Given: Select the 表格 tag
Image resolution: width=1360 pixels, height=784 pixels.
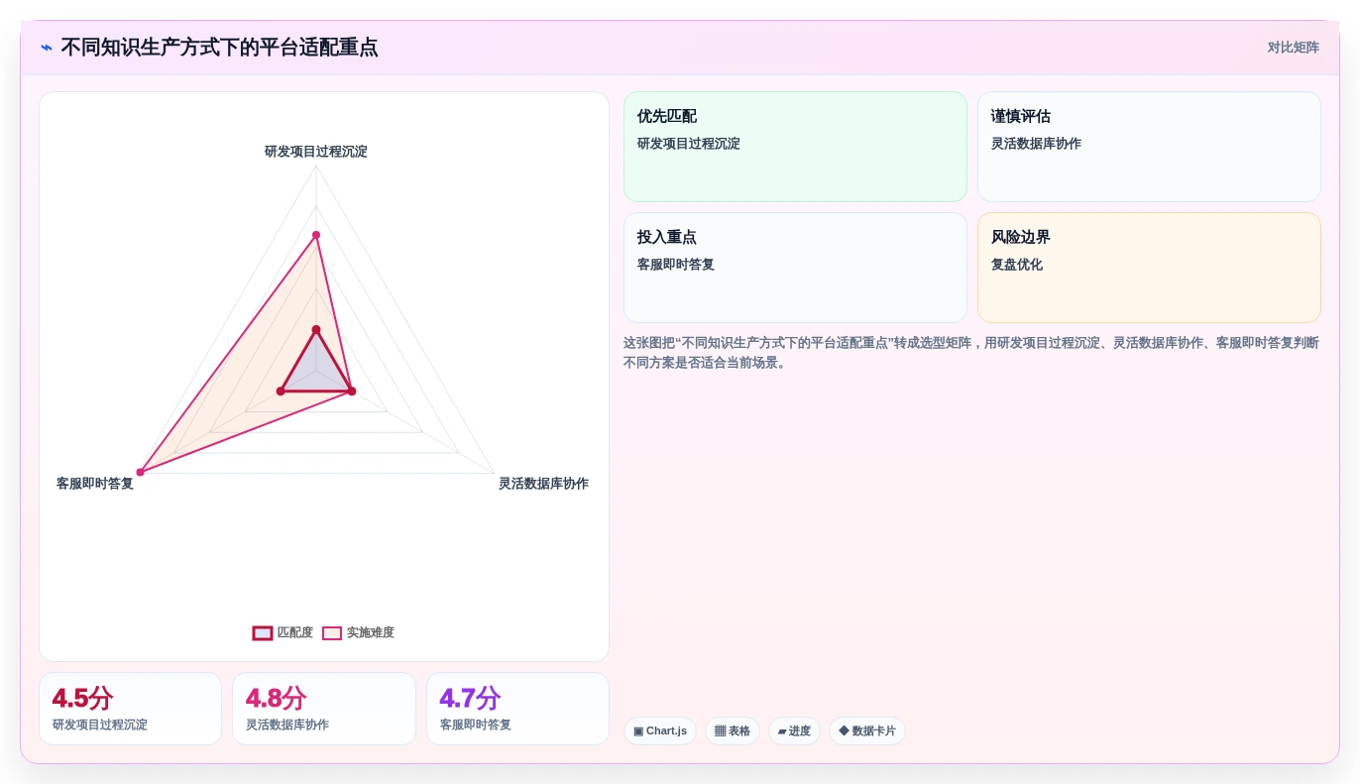Looking at the screenshot, I should pos(733,731).
